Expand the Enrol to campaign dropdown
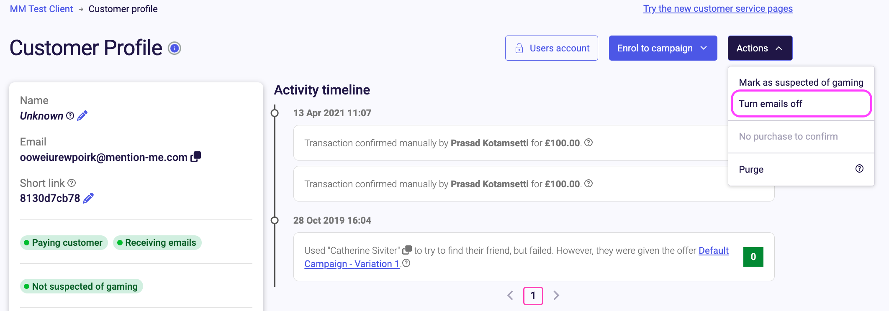 click(x=663, y=48)
